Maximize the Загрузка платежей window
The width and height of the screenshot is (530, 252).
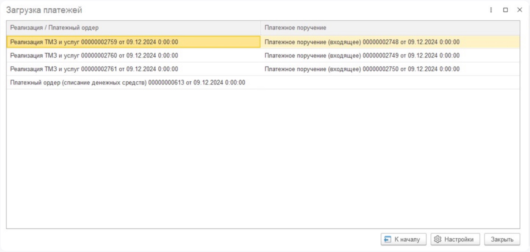pos(505,10)
